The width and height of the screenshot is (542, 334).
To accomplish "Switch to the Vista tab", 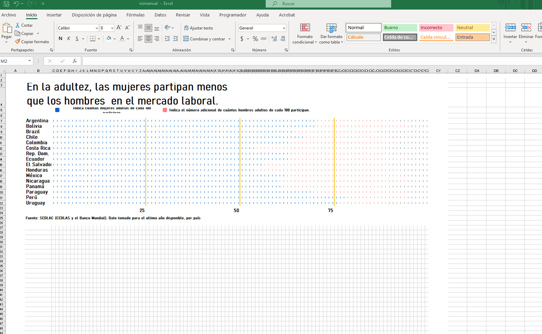I will (205, 15).
